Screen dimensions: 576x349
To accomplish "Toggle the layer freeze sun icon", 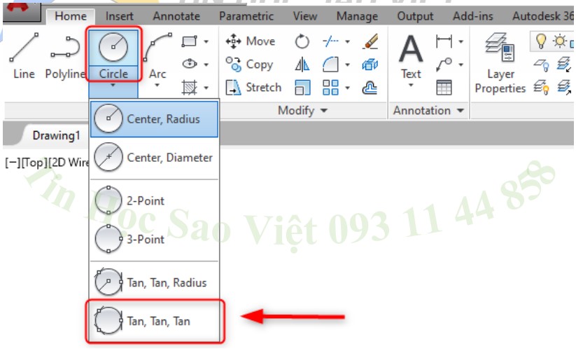I will [559, 41].
